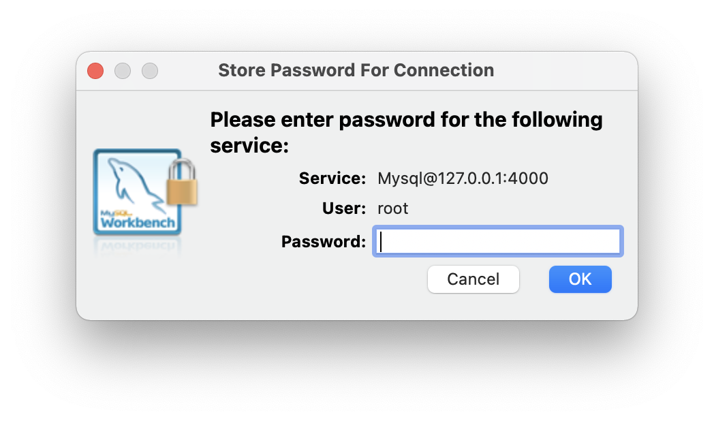Click the yellow minimize traffic light
The height and width of the screenshot is (421, 714).
123,70
